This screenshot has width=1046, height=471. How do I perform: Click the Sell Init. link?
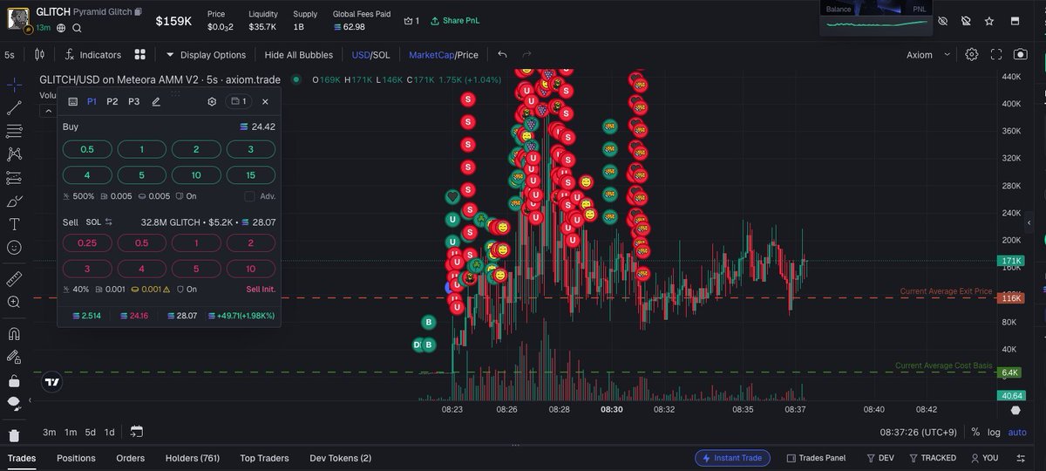coord(261,289)
